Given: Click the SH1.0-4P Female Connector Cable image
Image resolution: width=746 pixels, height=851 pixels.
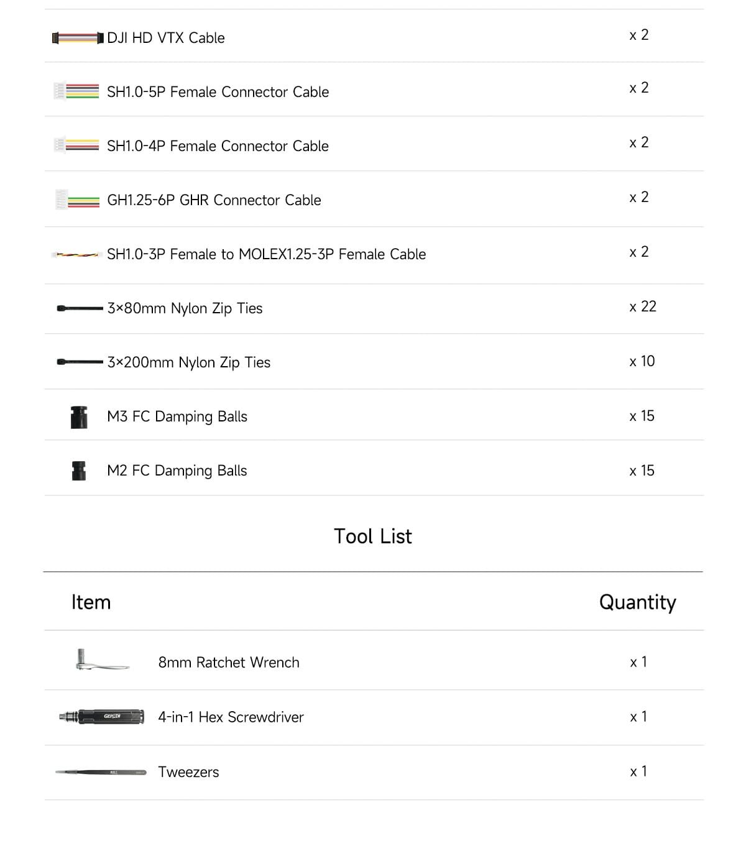Looking at the screenshot, I should [x=77, y=145].
